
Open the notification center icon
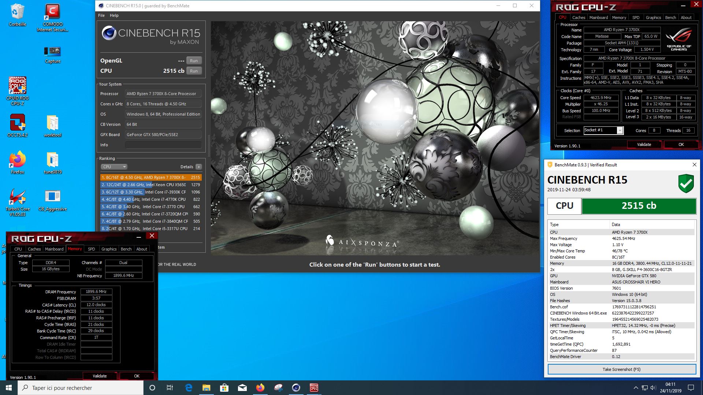691,388
